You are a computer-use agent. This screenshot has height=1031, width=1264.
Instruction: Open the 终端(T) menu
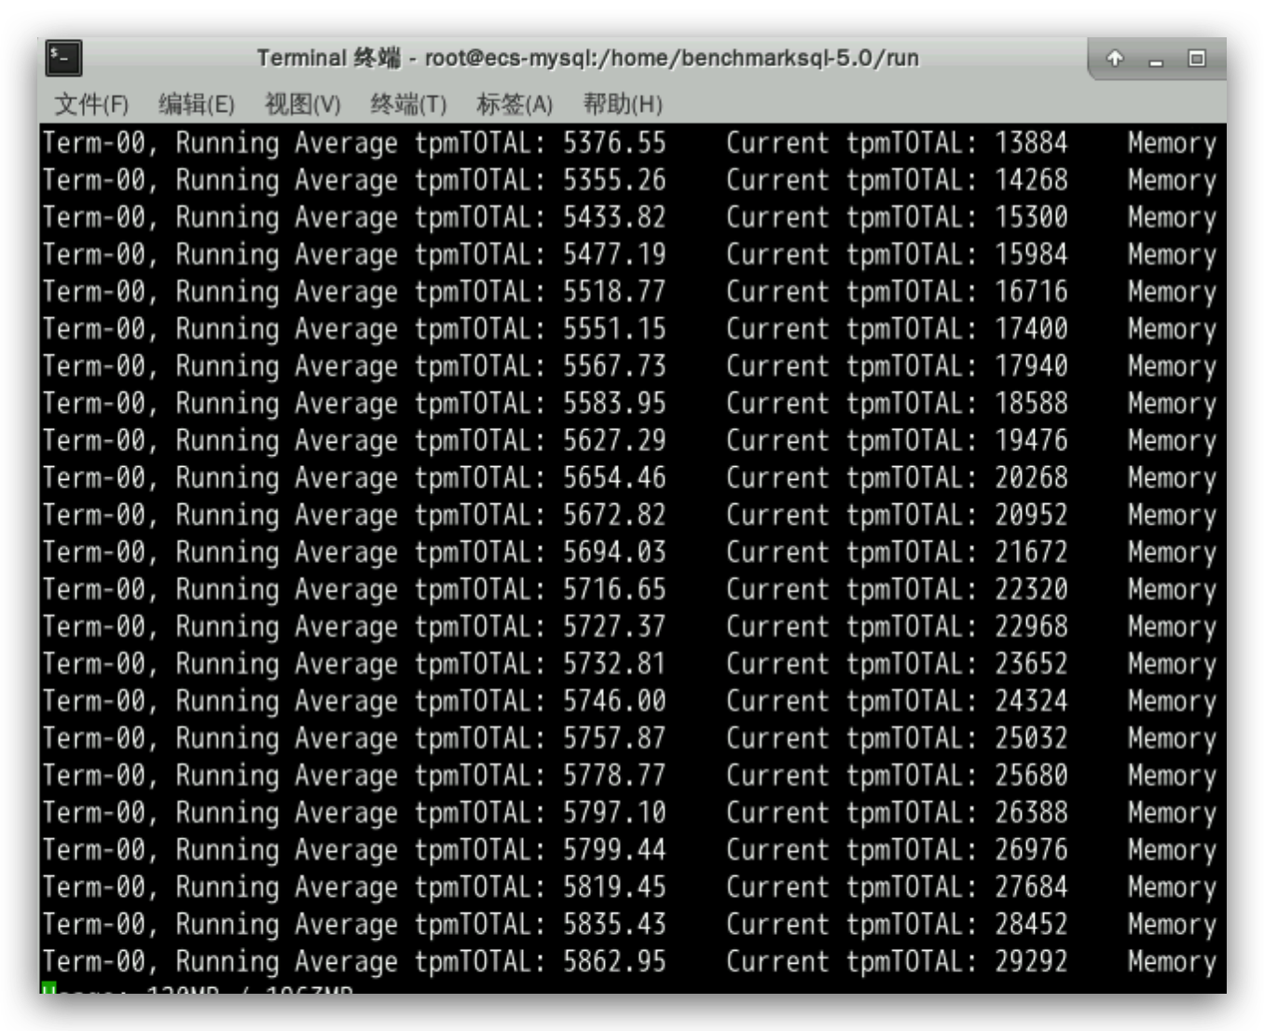pyautogui.click(x=408, y=103)
